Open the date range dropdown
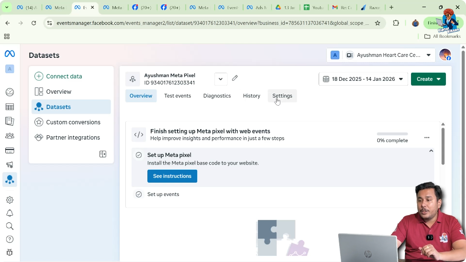Viewport: 466px width, 262px height. (363, 79)
